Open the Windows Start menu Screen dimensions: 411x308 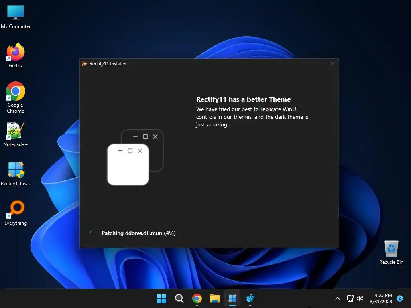(x=161, y=298)
